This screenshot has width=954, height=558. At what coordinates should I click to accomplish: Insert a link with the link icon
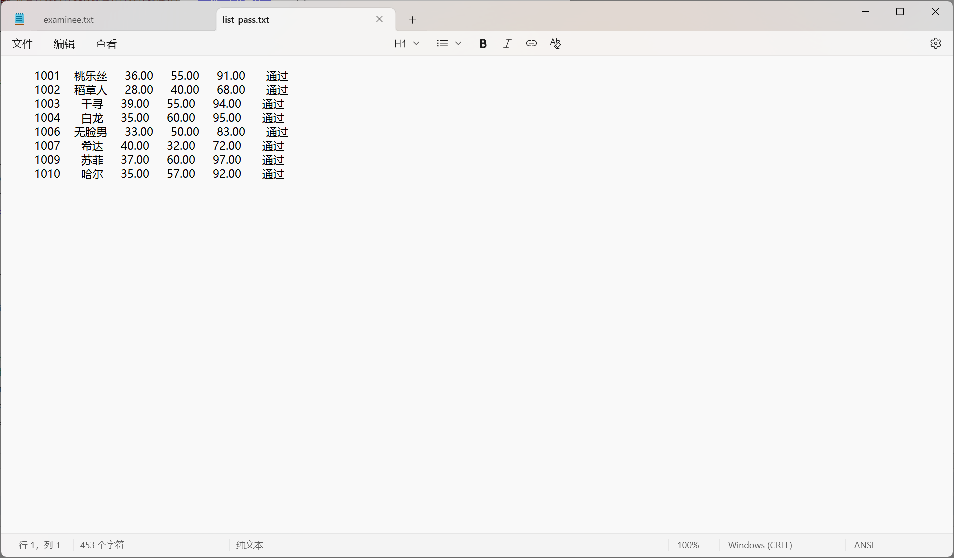531,44
